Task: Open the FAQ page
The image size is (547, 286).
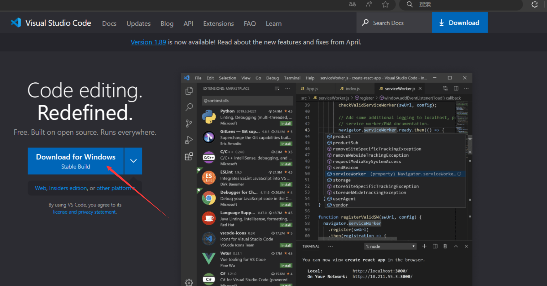Action: click(250, 24)
